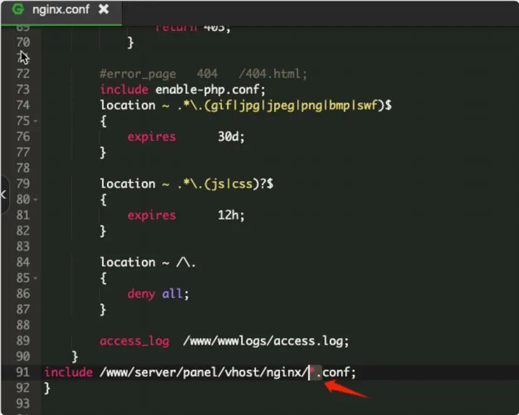
Task: Click the closing brace on line 92
Action: point(47,388)
